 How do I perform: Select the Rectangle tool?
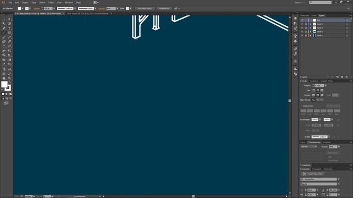click(x=9, y=33)
